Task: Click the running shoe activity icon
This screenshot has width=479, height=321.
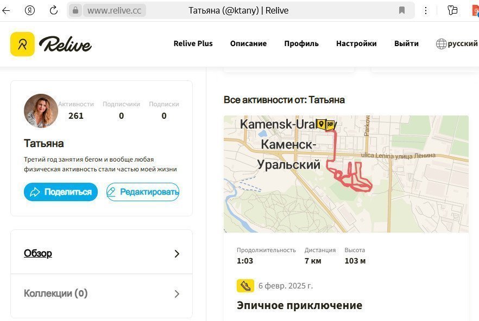Action: 245,286
